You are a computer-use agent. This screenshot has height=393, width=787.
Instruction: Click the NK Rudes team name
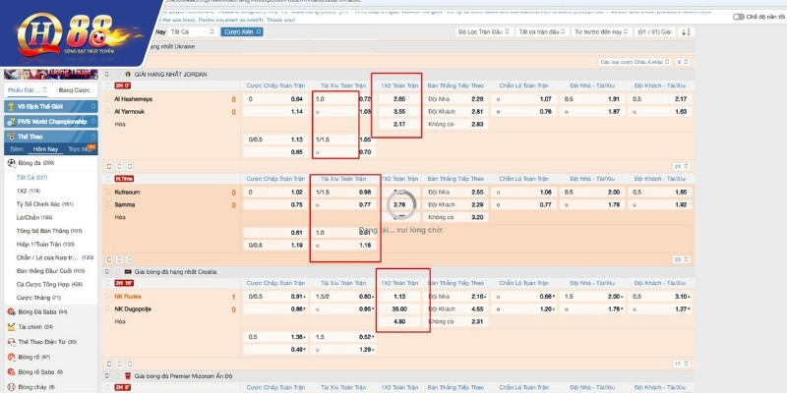click(x=128, y=297)
